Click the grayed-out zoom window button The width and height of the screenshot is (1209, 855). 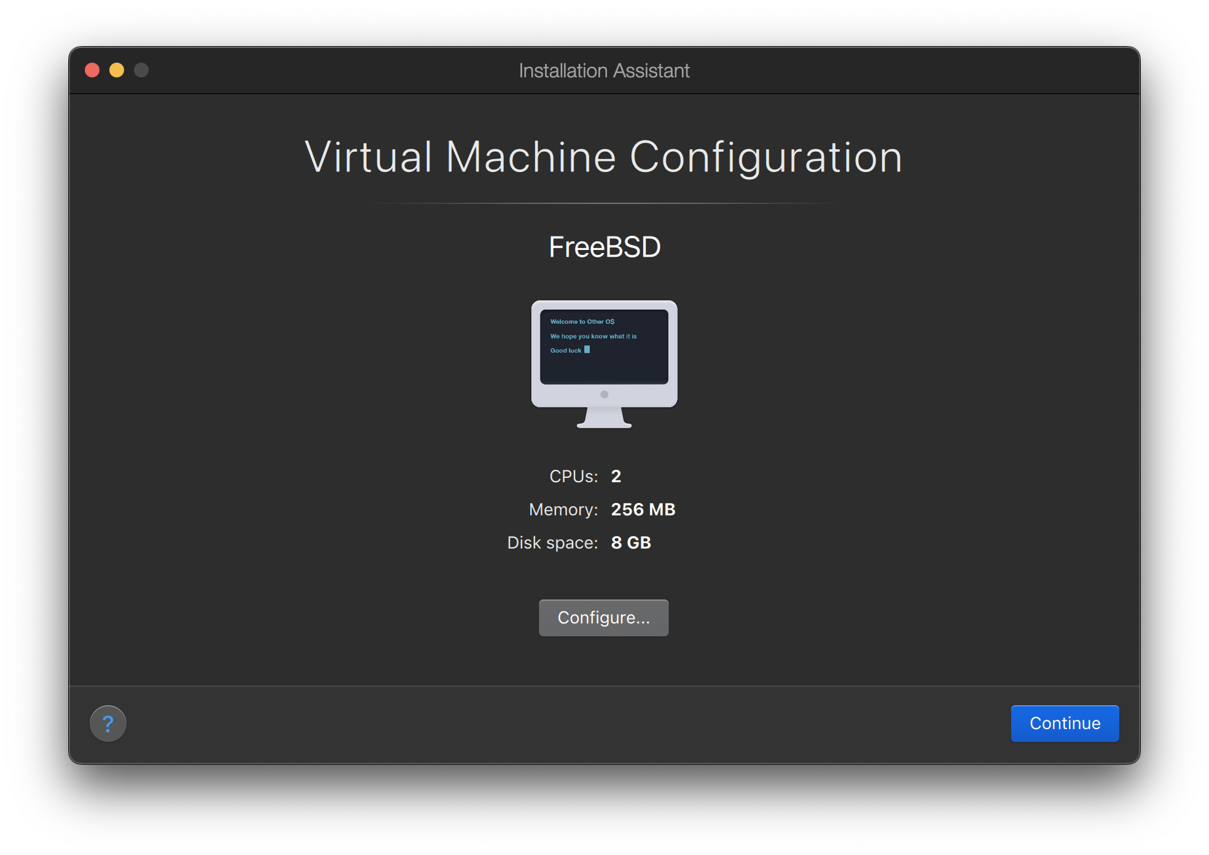[141, 70]
